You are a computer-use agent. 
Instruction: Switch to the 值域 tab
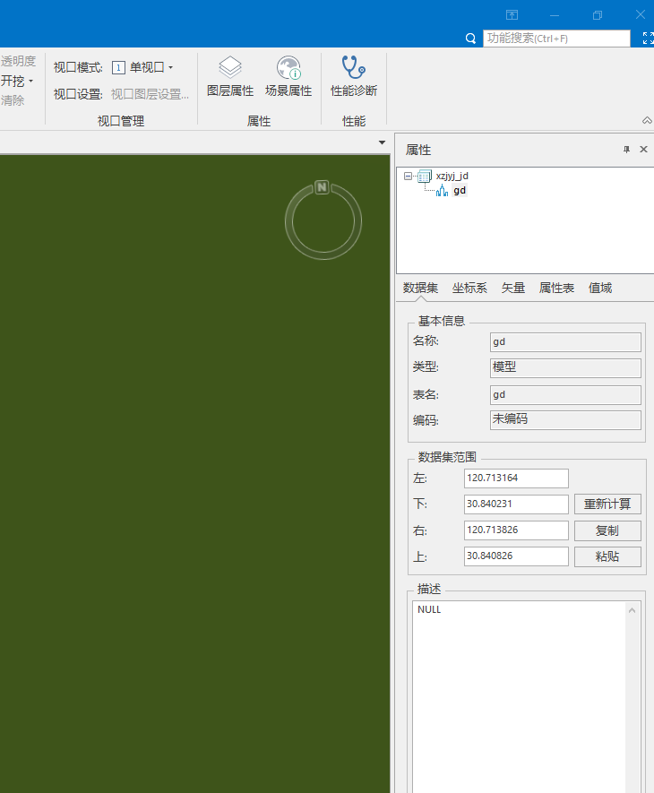point(600,289)
